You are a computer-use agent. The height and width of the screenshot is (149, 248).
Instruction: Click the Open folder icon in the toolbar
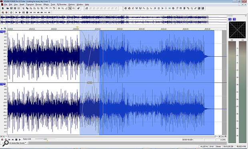(8, 8)
